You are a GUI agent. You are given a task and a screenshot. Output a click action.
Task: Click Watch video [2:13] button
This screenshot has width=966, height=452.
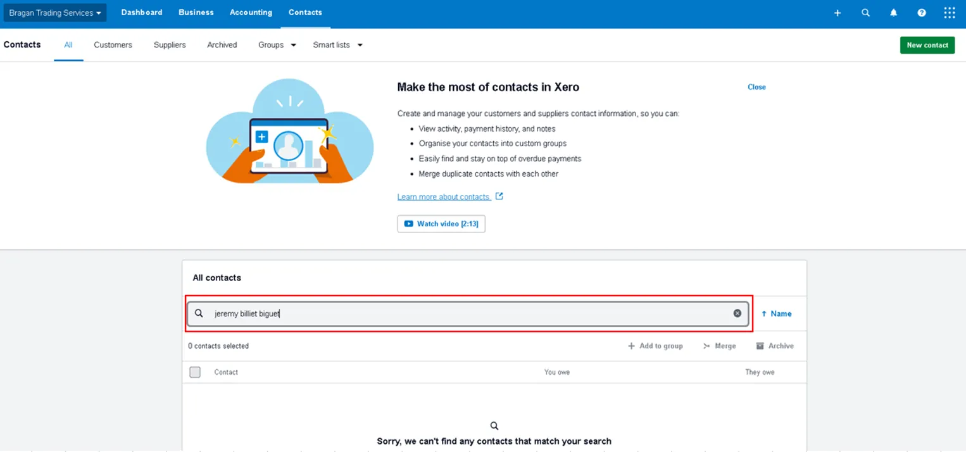point(441,224)
